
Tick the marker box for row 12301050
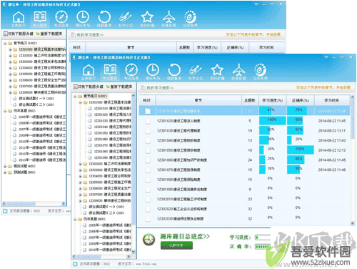click(x=148, y=150)
